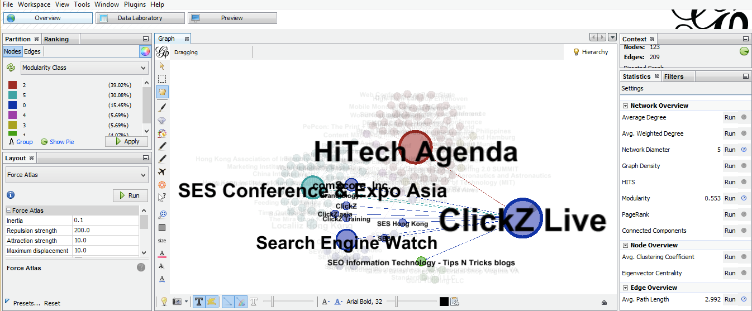
Task: Click the Reset label colors icon
Action: [x=162, y=253]
